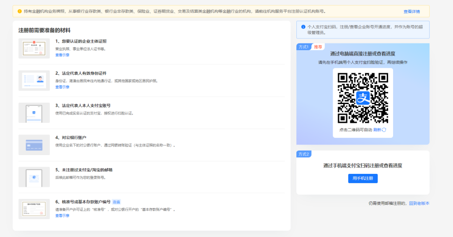This screenshot has height=237, width=453.
Task: Click the text 后续此邮箱可作为您的登录账号
Action: 81,178
